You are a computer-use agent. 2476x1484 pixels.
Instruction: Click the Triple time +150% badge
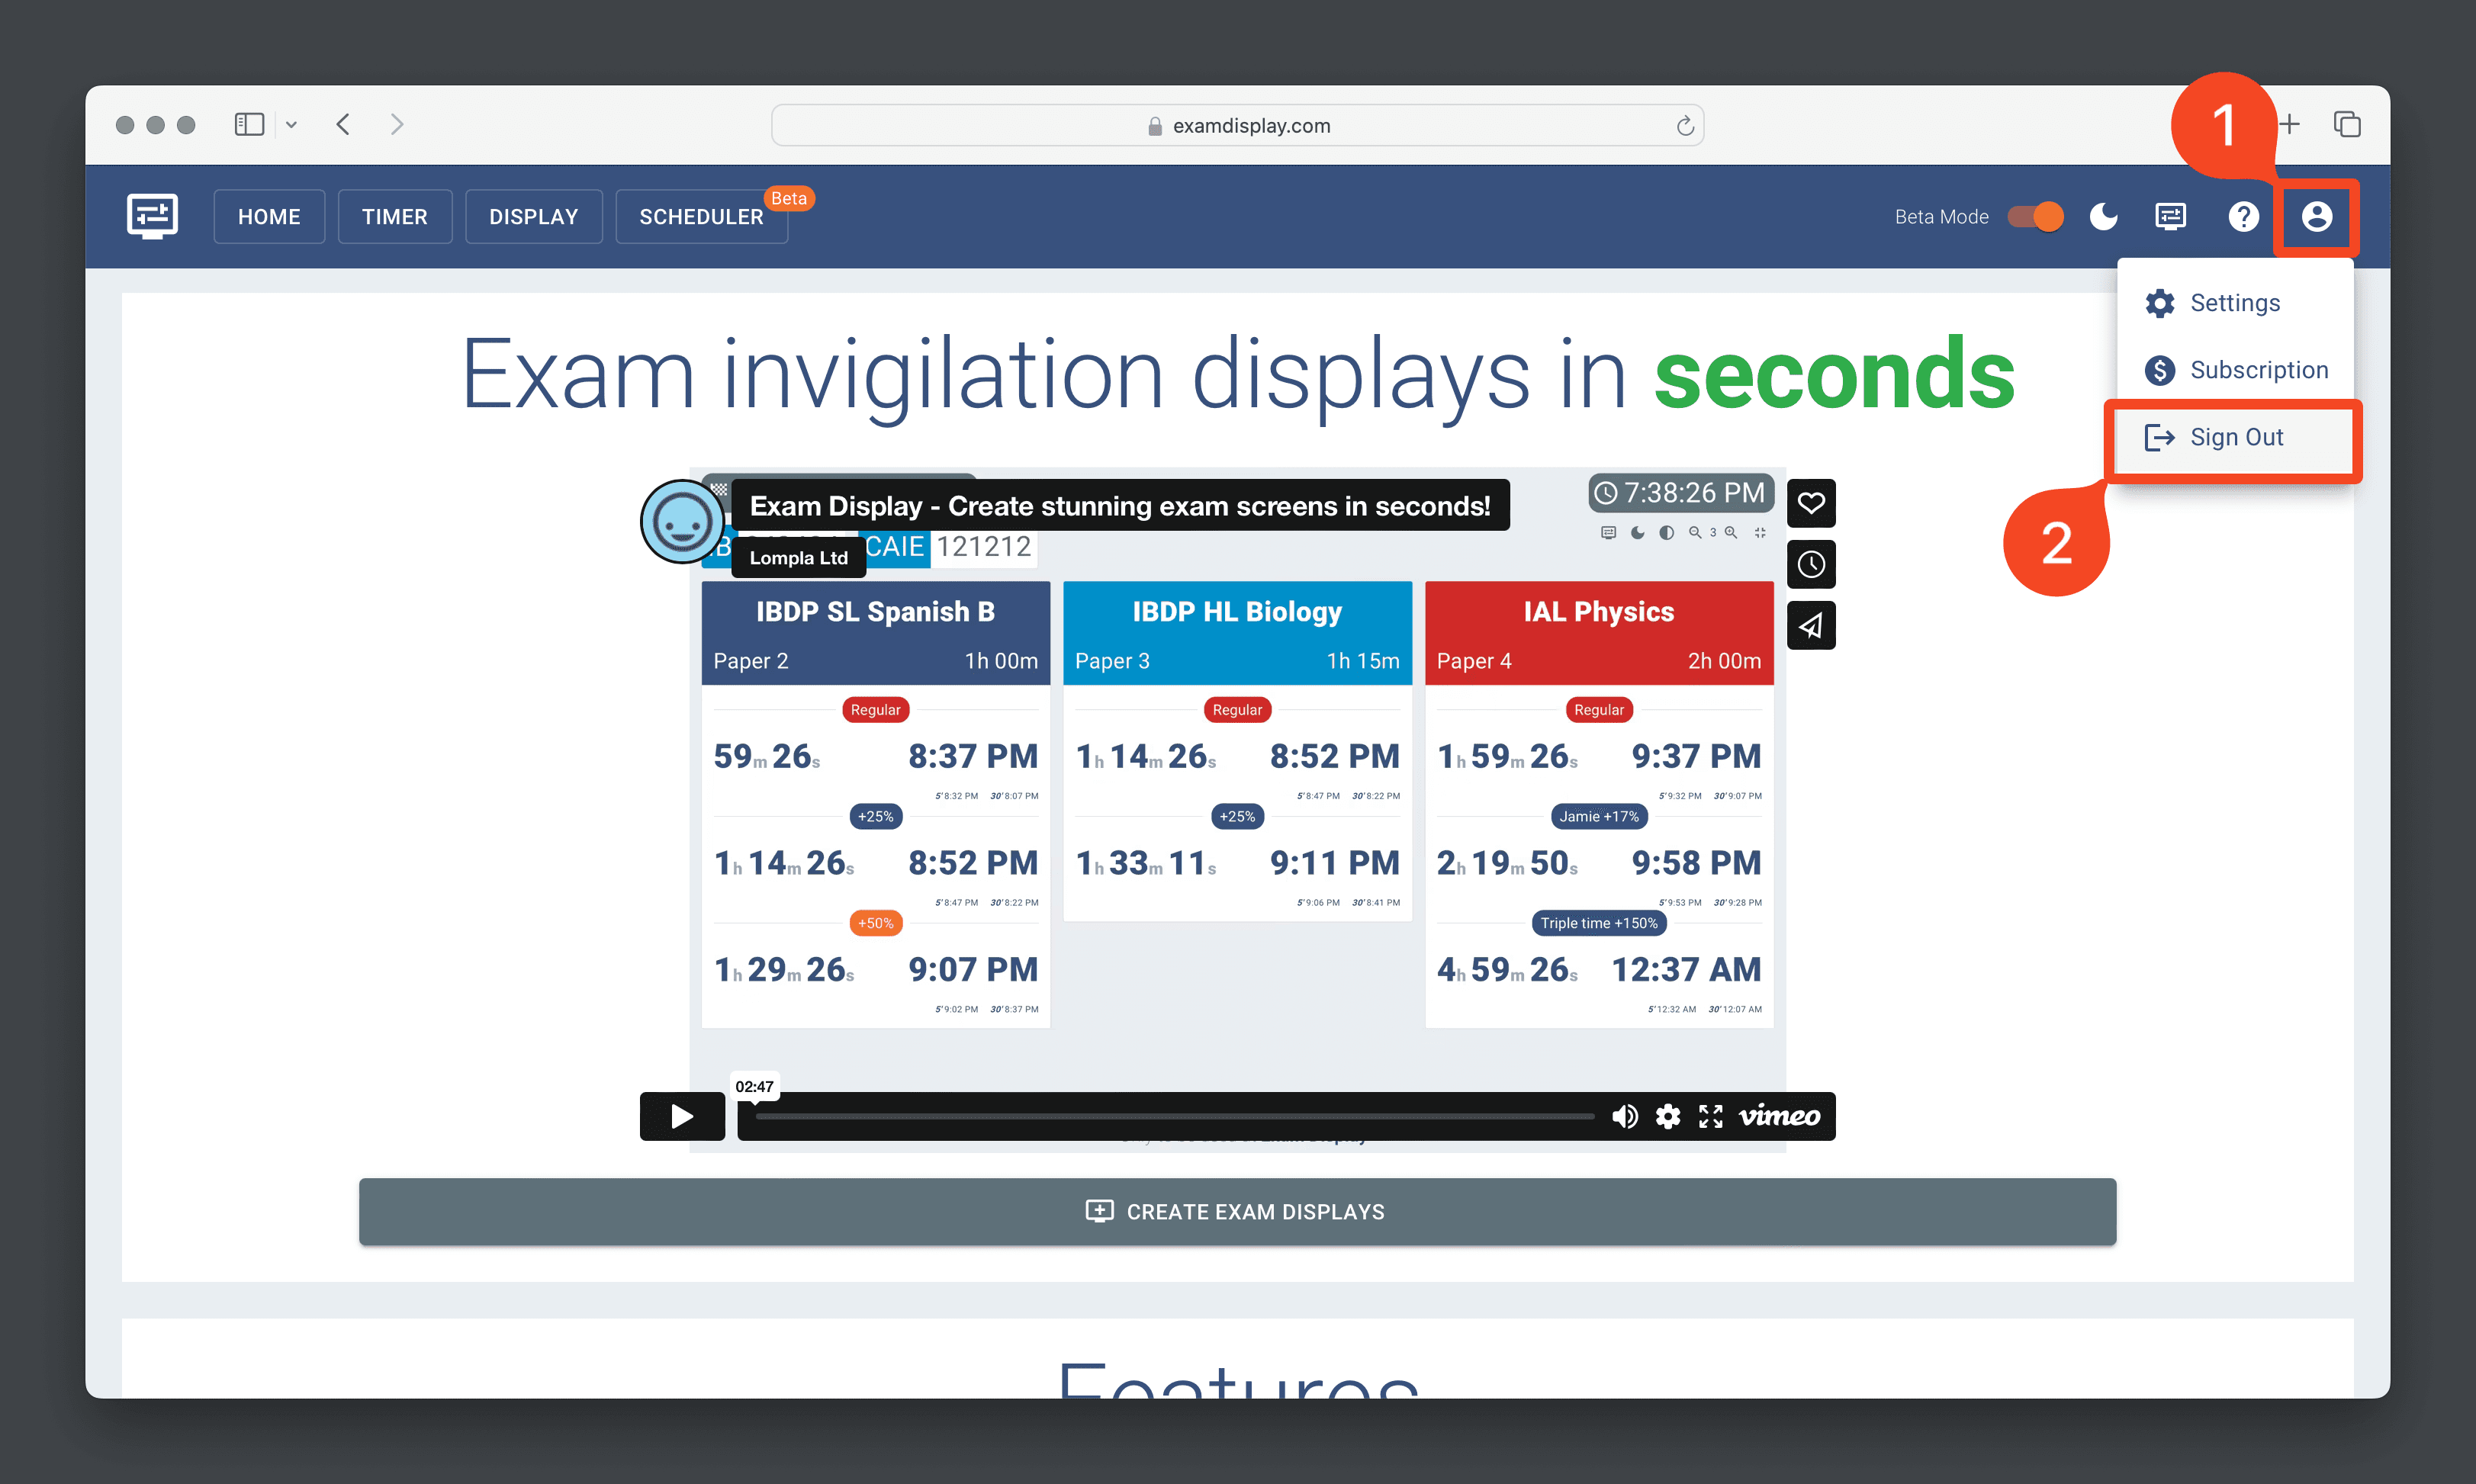1598,923
